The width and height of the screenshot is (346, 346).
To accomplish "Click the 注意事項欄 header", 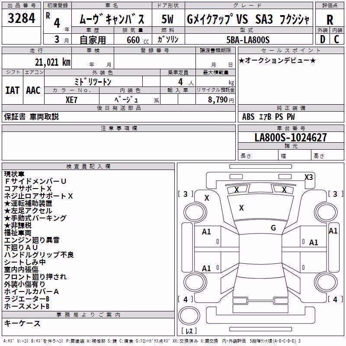I will pyautogui.click(x=119, y=128).
